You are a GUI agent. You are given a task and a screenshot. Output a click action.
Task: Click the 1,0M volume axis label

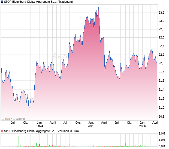click(162, 140)
